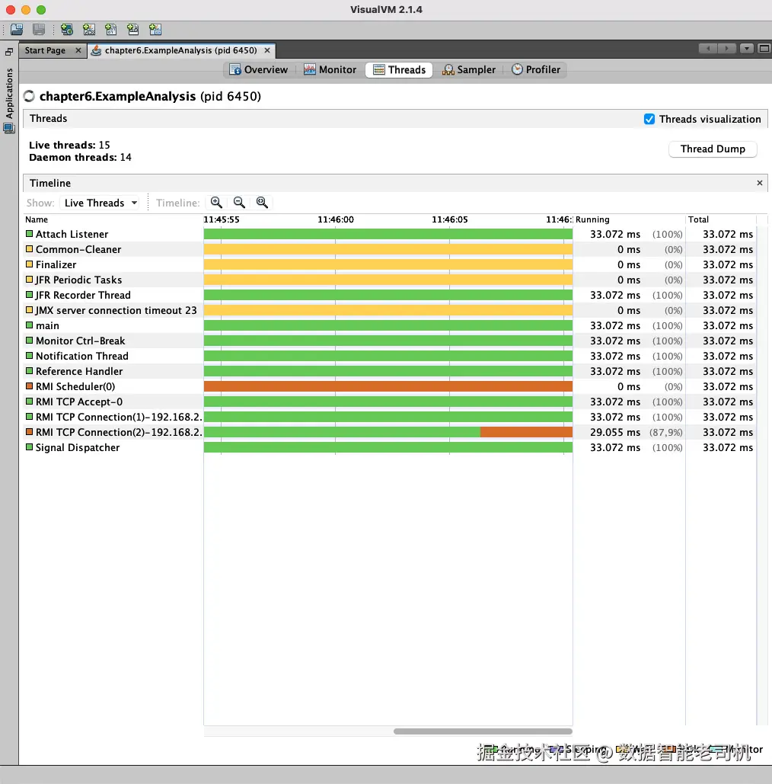
Task: Click the orange segment of RMI TCP Connection(2) bar
Action: point(526,432)
